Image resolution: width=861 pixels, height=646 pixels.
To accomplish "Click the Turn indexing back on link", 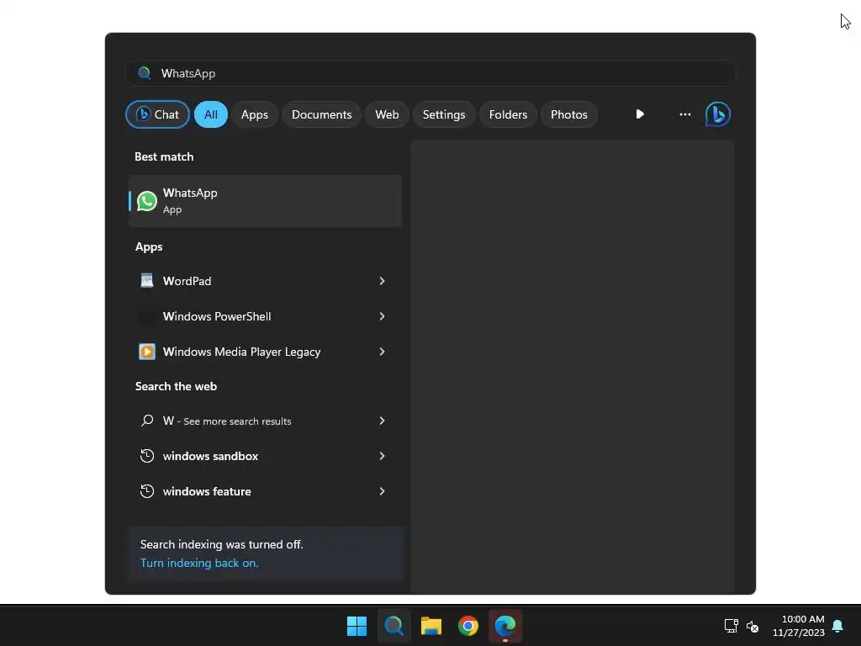I will (x=199, y=563).
